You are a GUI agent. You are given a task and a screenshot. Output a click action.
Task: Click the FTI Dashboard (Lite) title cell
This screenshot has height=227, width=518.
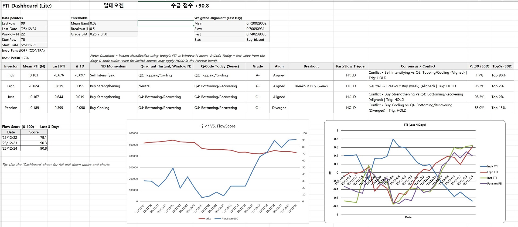(27, 6)
